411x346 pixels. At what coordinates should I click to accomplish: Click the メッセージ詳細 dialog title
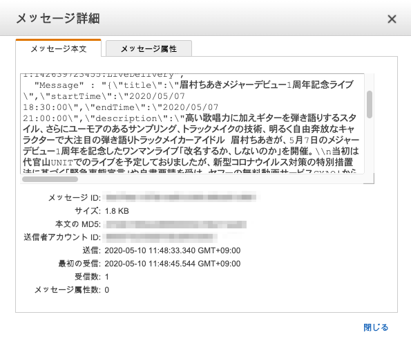click(58, 19)
